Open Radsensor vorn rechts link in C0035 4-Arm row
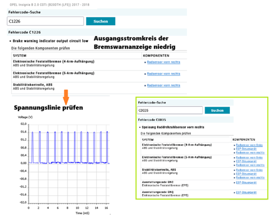This screenshot has height=215, width=275. (250, 152)
